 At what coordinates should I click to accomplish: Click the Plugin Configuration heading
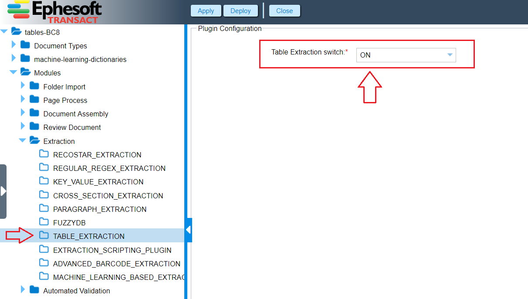click(230, 29)
